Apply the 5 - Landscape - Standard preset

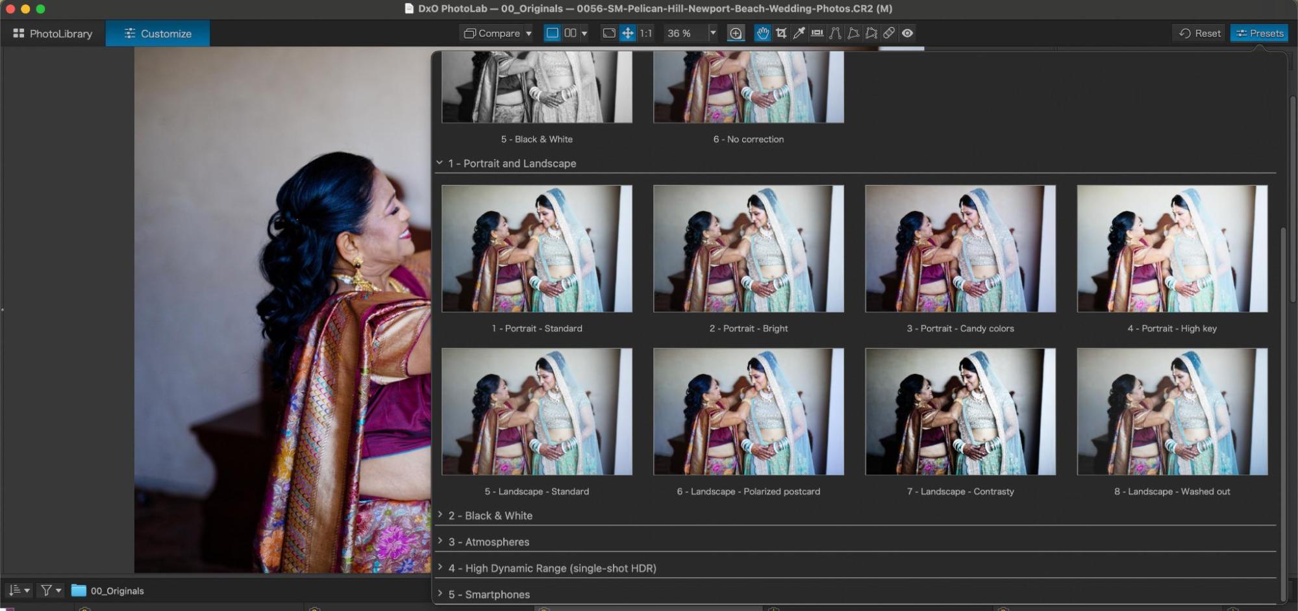(537, 412)
